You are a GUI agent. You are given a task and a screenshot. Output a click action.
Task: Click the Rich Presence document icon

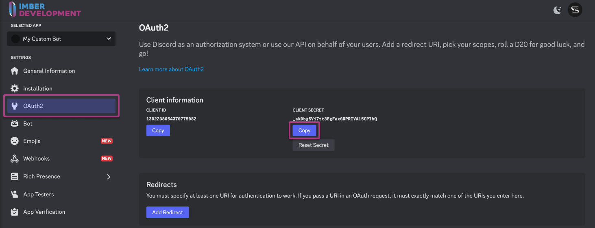click(15, 176)
